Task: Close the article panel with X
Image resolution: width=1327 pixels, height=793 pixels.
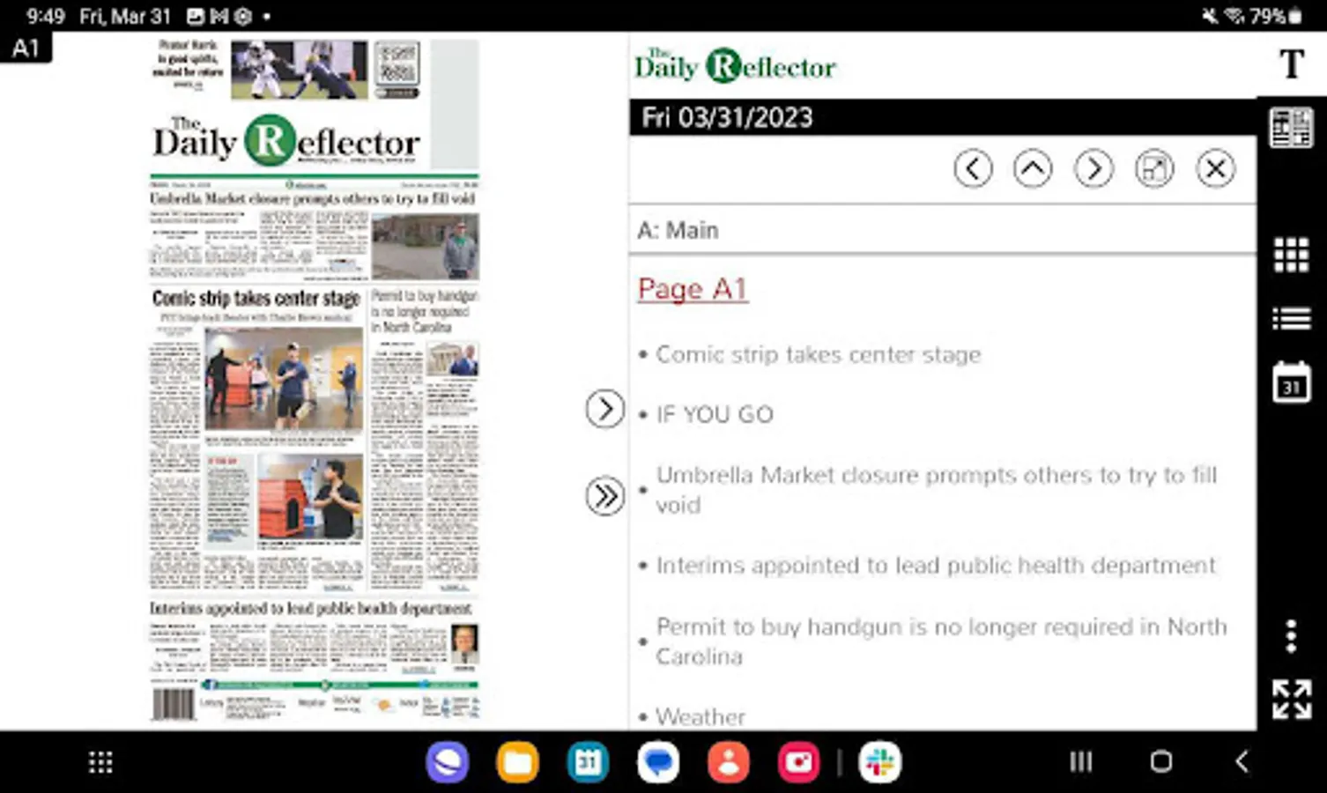Action: [x=1215, y=168]
